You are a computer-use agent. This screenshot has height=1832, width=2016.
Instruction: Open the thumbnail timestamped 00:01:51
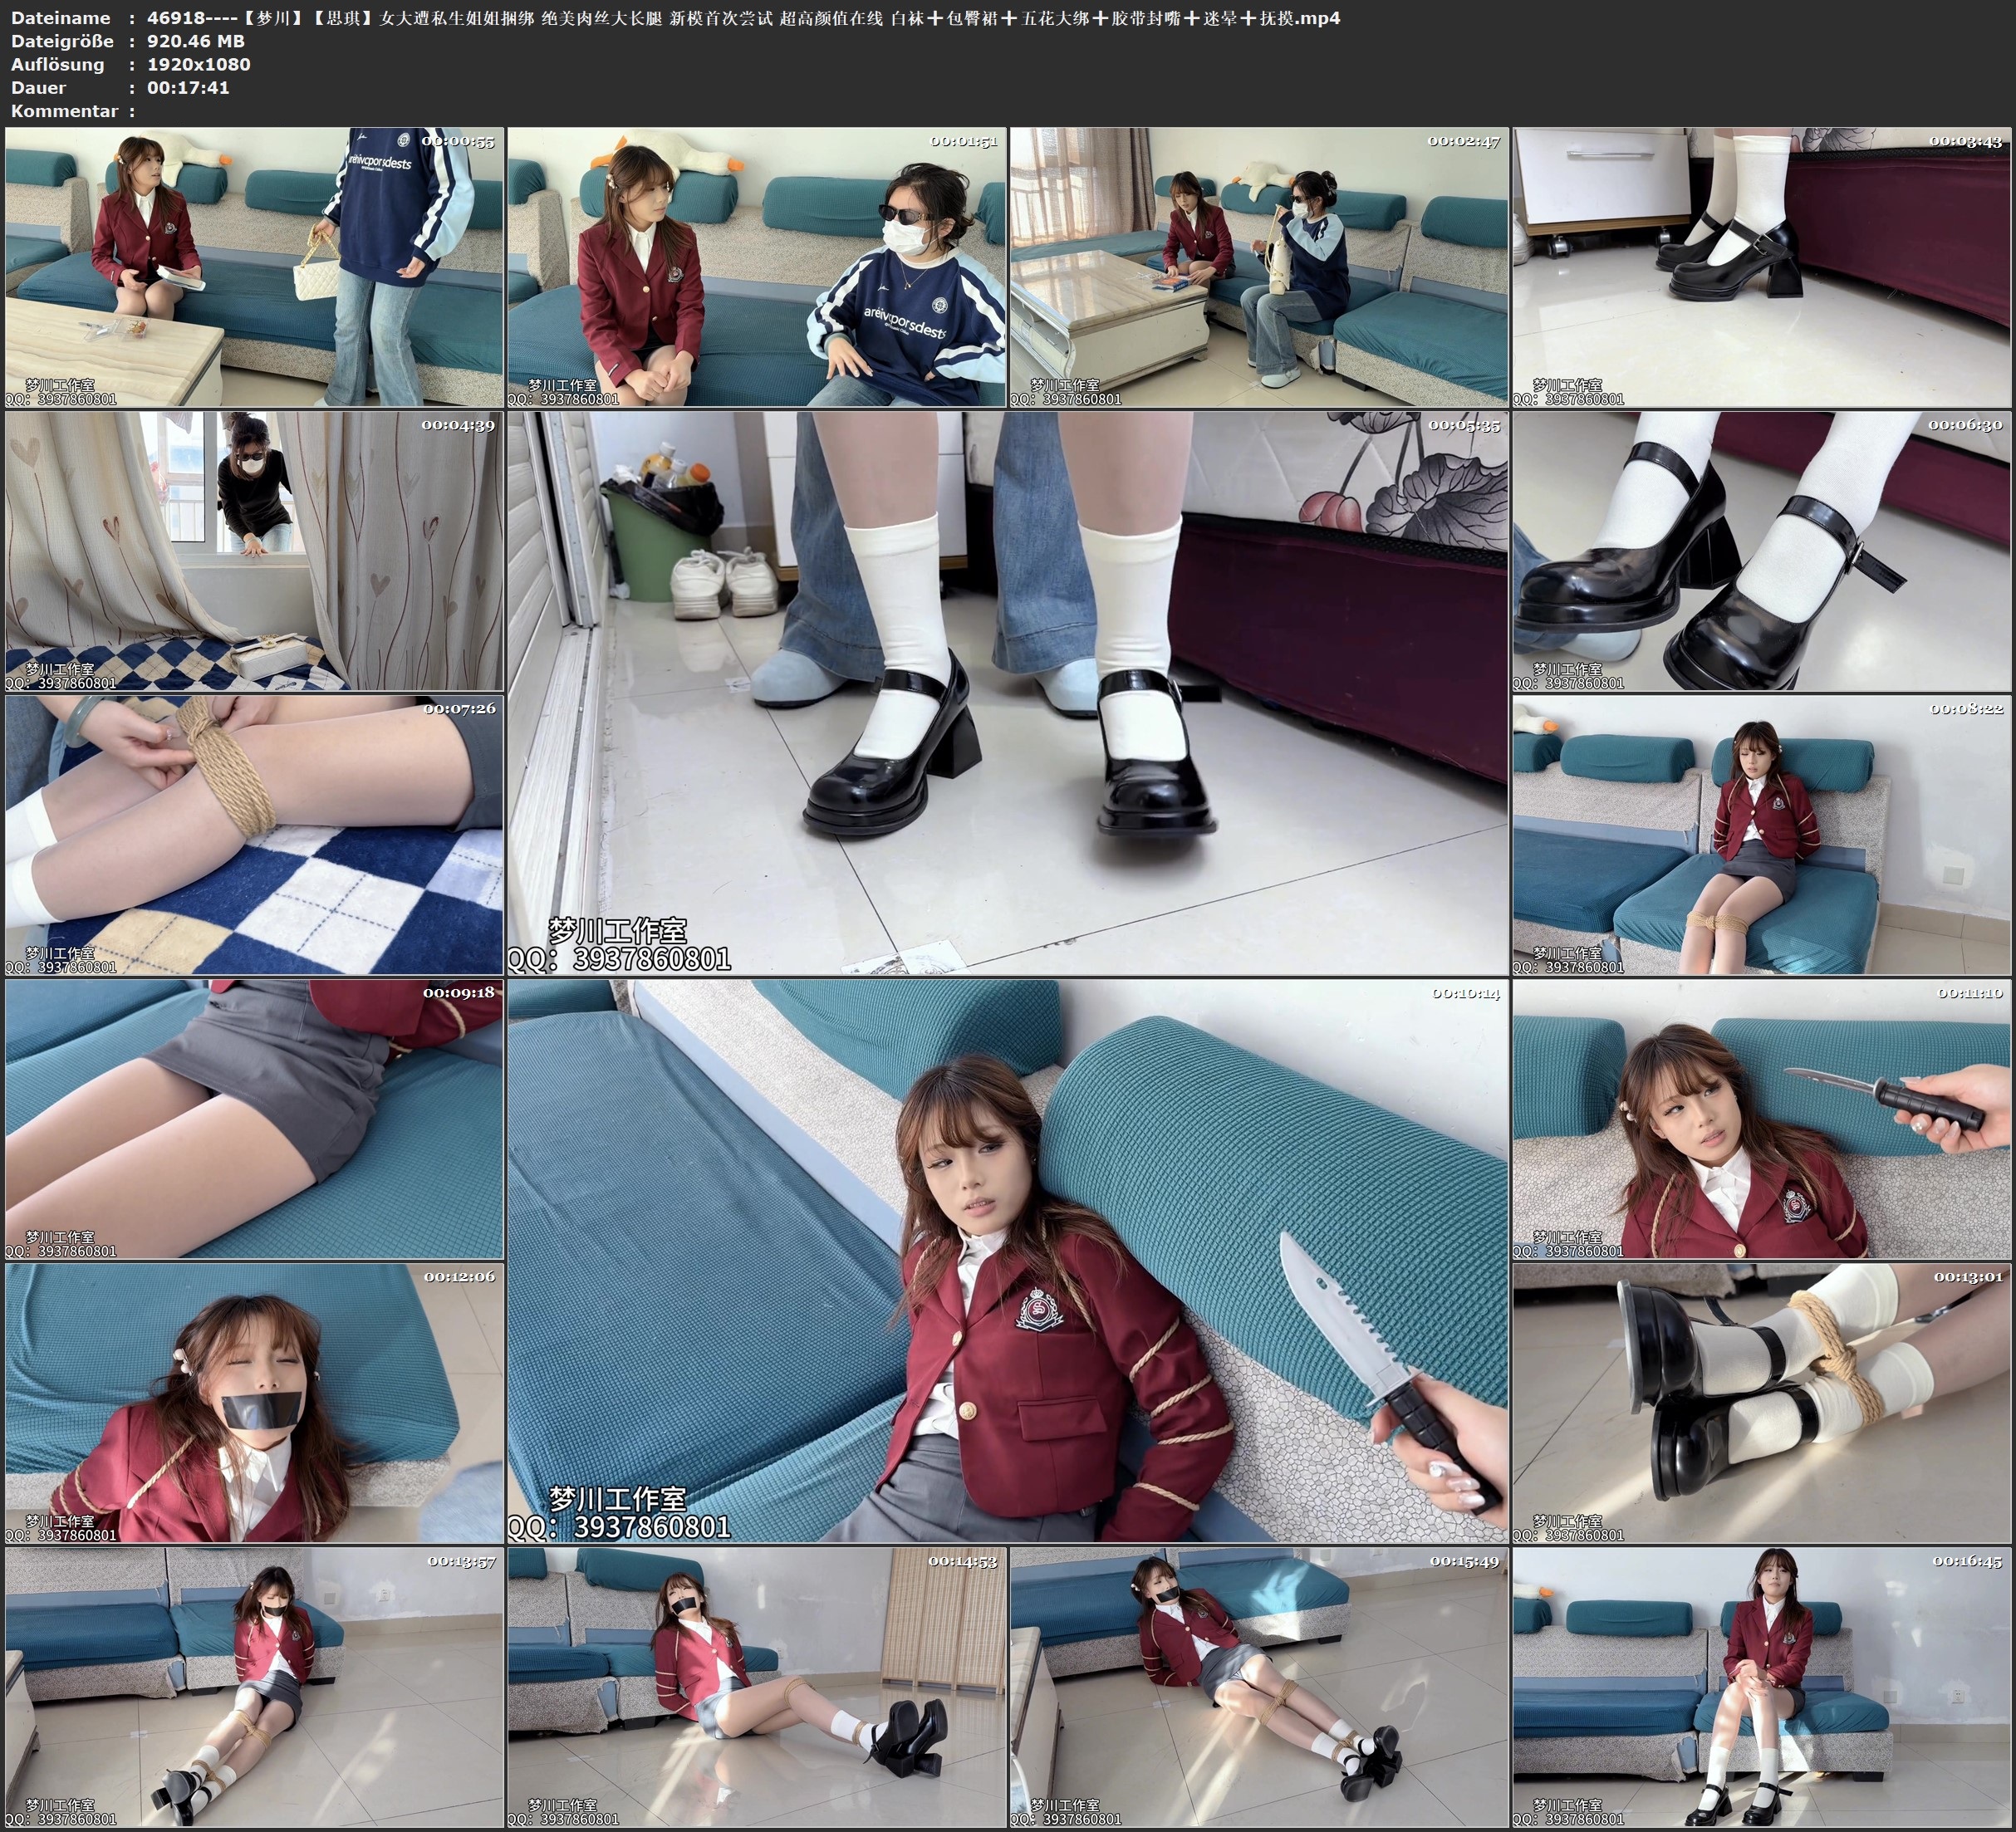click(x=756, y=267)
